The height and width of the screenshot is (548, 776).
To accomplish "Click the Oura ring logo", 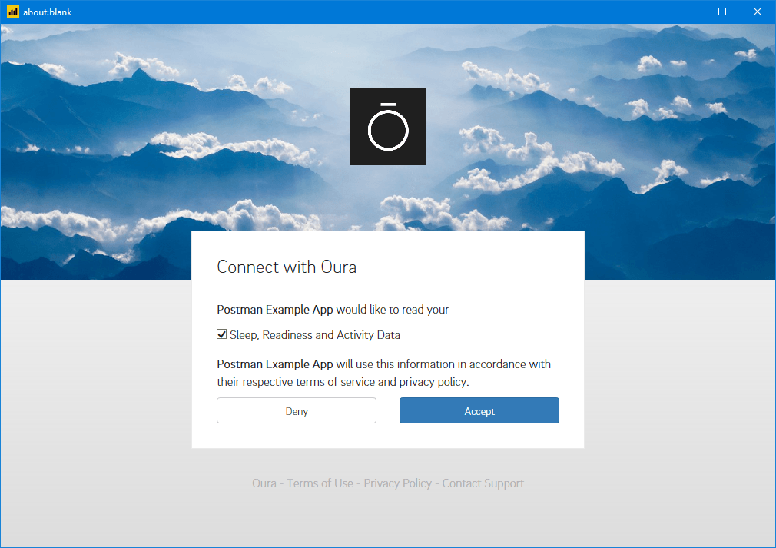I will [x=387, y=127].
